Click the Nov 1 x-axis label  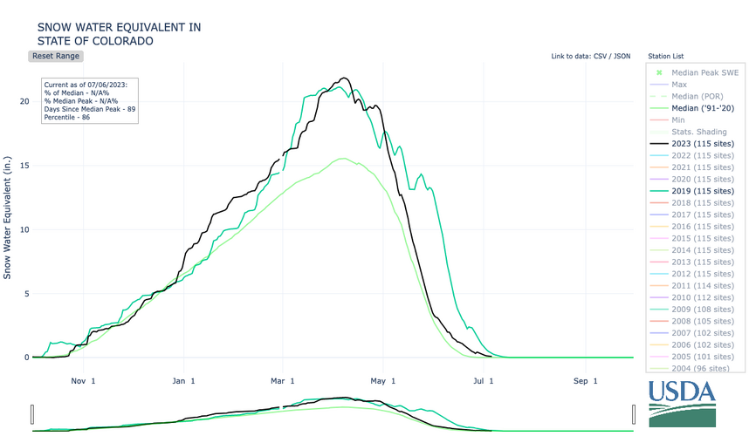pos(83,381)
